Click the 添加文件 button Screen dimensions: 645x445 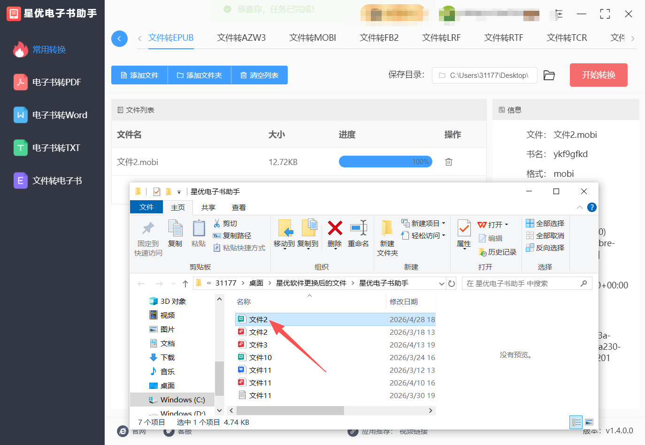pos(139,75)
